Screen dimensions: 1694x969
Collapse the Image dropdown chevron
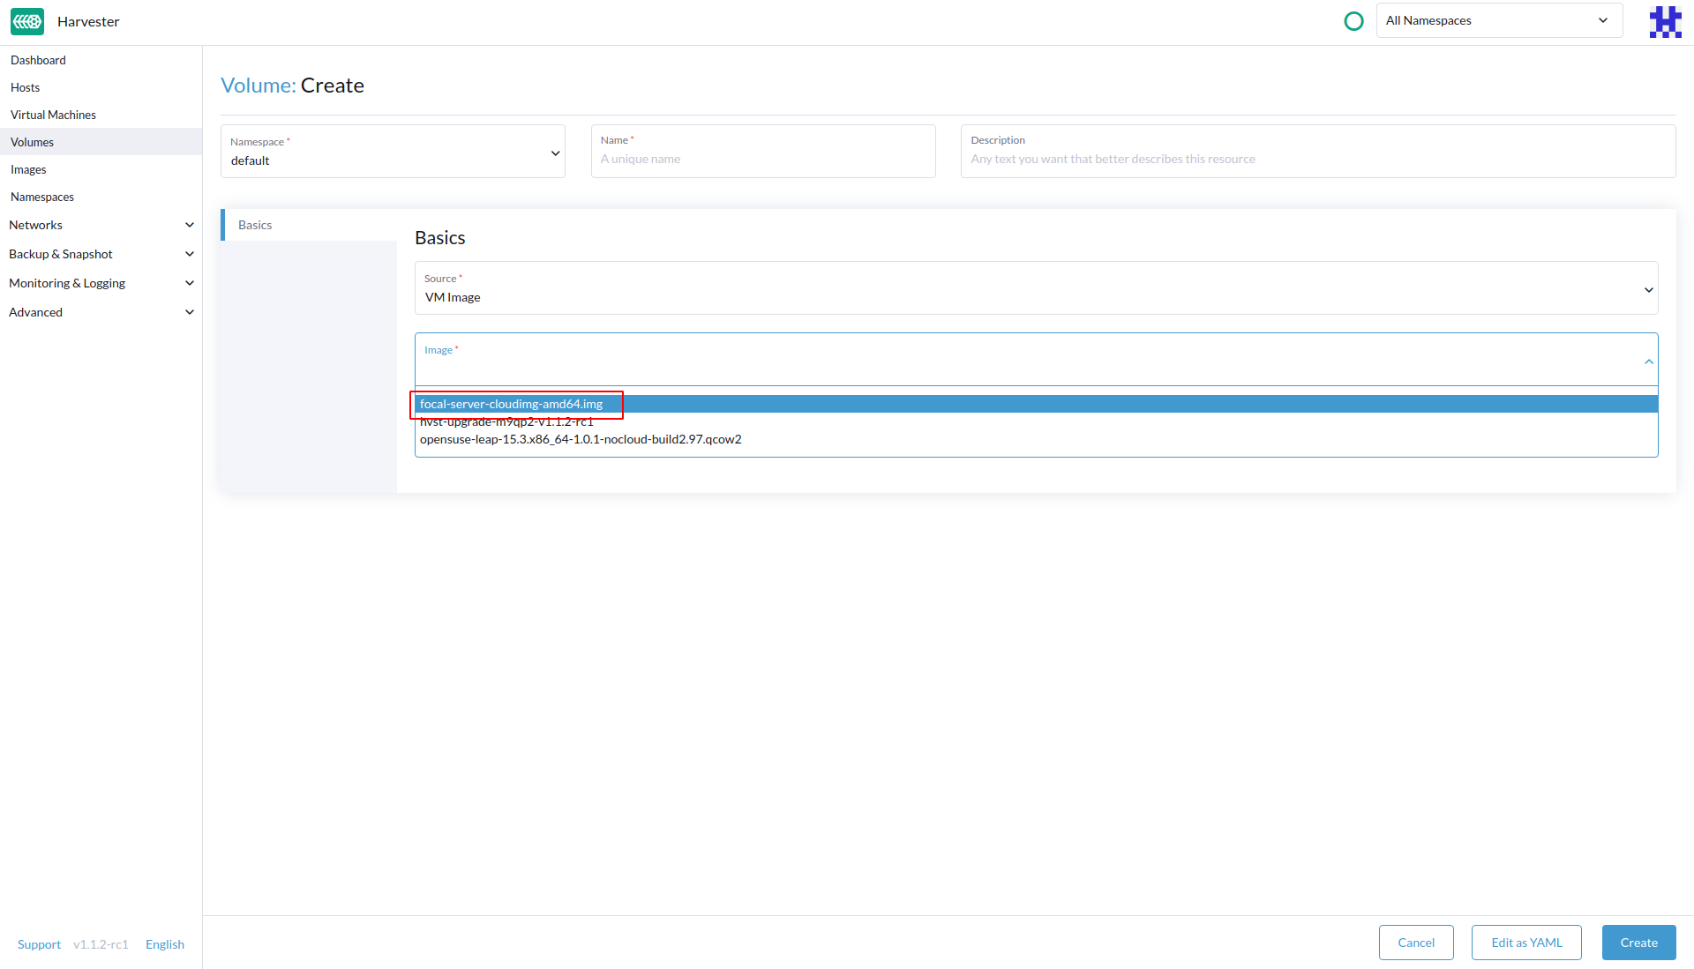click(1648, 362)
